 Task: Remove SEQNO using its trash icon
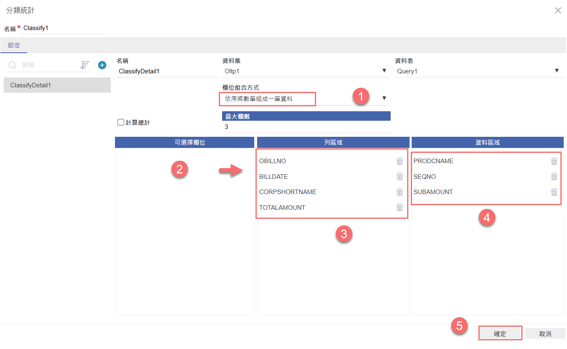click(x=554, y=177)
